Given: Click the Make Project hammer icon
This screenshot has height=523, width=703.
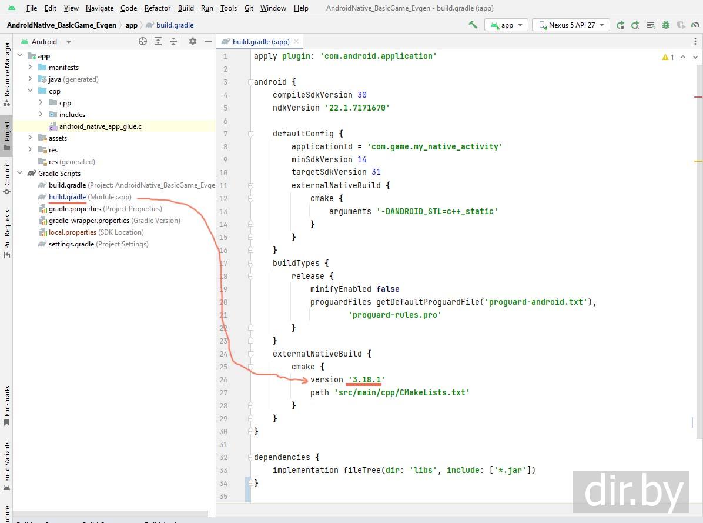Looking at the screenshot, I should (473, 25).
